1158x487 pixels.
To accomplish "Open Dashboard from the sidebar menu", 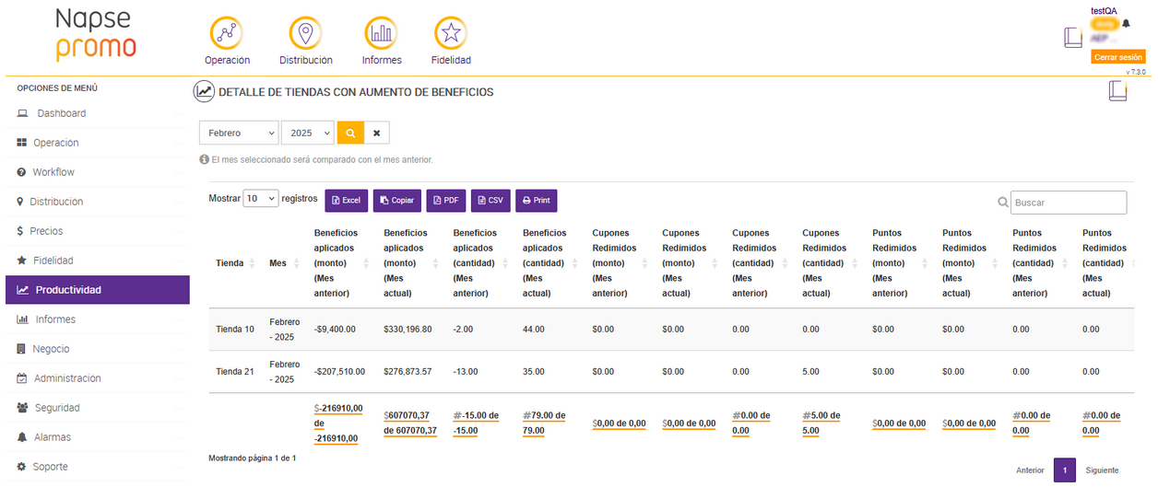I will pos(61,113).
